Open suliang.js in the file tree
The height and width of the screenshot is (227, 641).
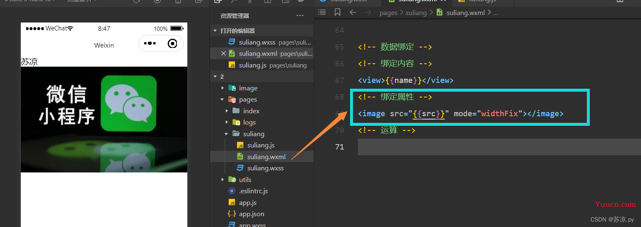pyautogui.click(x=262, y=145)
